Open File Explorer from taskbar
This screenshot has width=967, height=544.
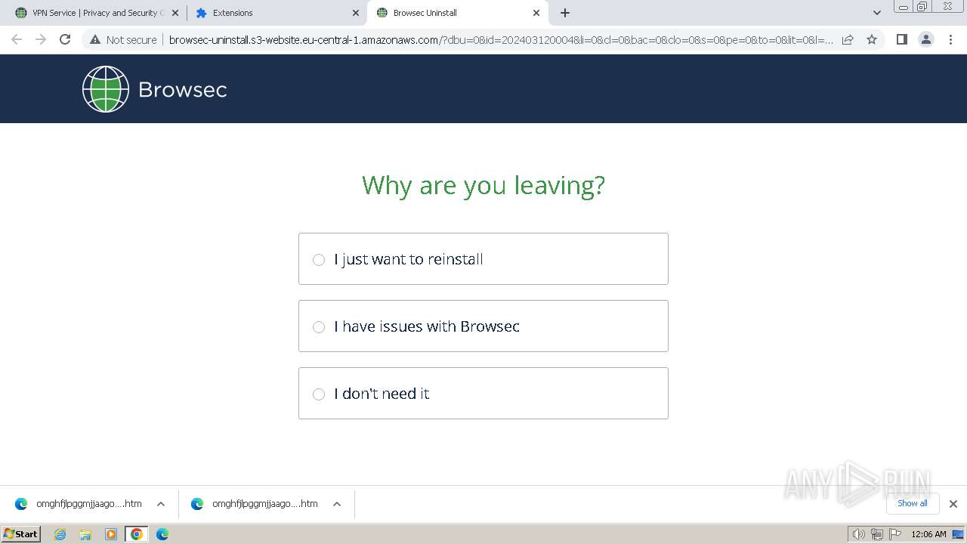[85, 534]
